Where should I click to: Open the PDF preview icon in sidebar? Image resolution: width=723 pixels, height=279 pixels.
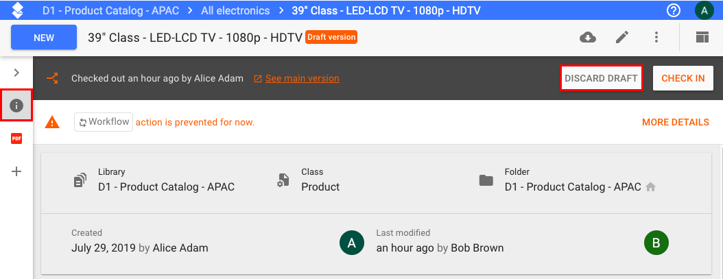(x=16, y=138)
